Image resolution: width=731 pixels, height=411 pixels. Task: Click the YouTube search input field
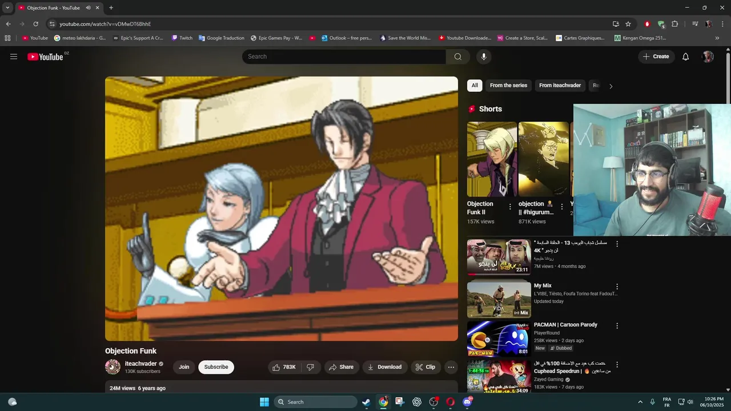coord(344,57)
